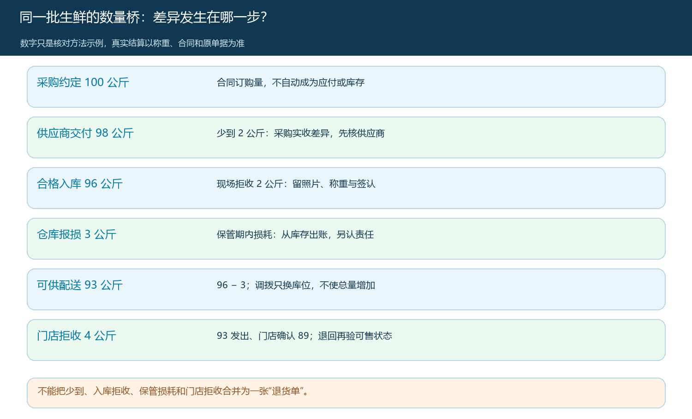
Task: Select the note 93 发出、门店确认 89；退回再验可售状态
Action: click(x=304, y=336)
